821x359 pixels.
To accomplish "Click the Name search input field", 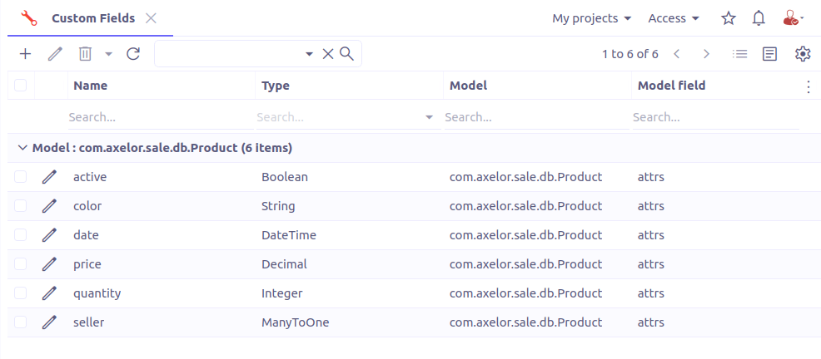I will [158, 118].
